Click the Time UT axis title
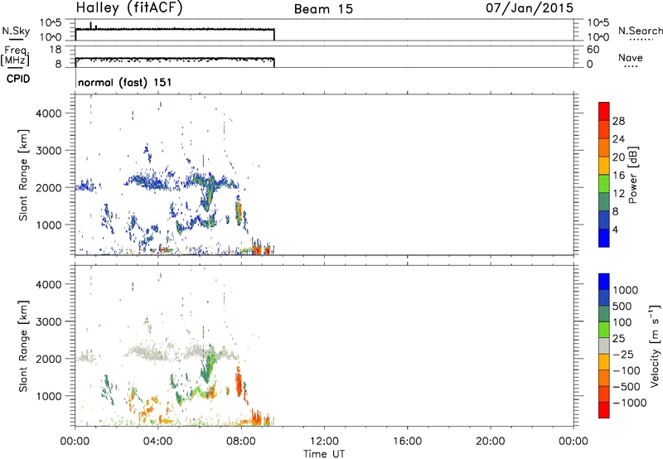The image size is (663, 459). (x=324, y=454)
